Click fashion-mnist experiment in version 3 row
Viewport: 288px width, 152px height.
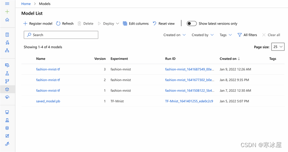pyautogui.click(x=121, y=69)
